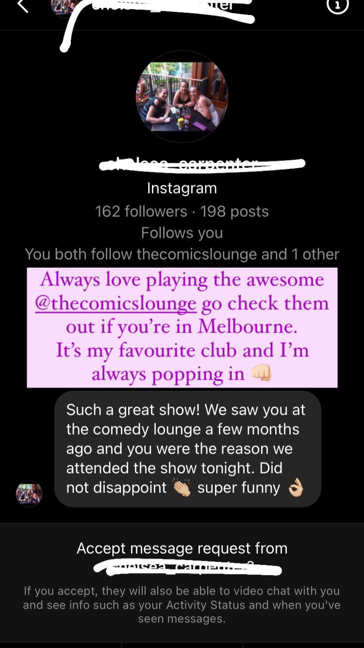Tap the "Instagram" label under the username
364x648 pixels.
click(x=182, y=188)
